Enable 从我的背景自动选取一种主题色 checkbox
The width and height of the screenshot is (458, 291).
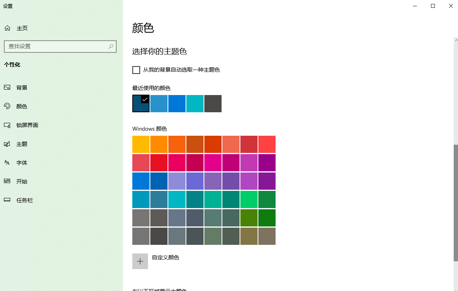point(136,70)
